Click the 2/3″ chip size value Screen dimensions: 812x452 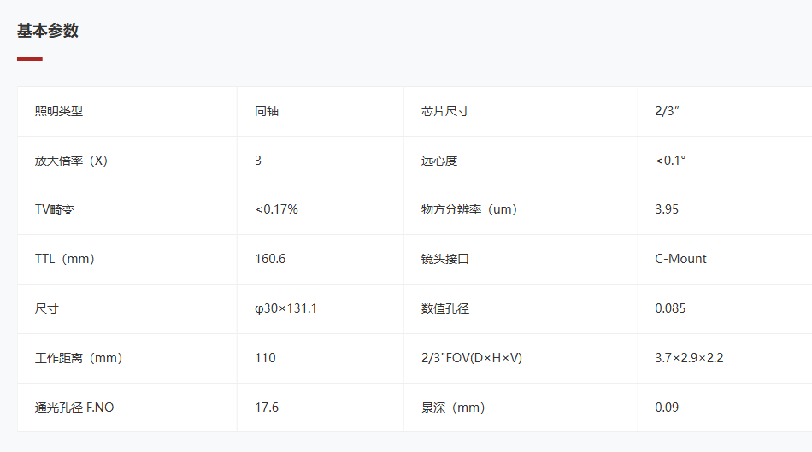click(667, 111)
